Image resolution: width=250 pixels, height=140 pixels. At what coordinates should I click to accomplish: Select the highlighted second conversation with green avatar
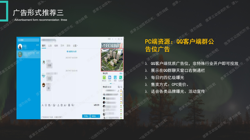28,54
